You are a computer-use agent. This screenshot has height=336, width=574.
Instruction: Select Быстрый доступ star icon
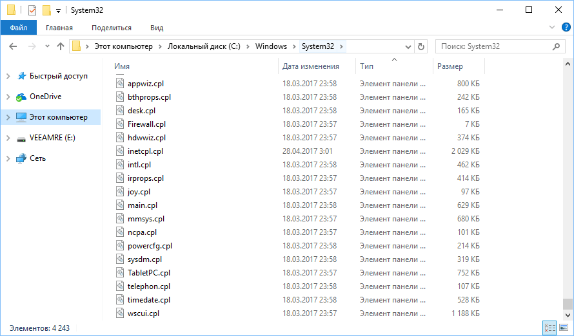pyautogui.click(x=21, y=76)
